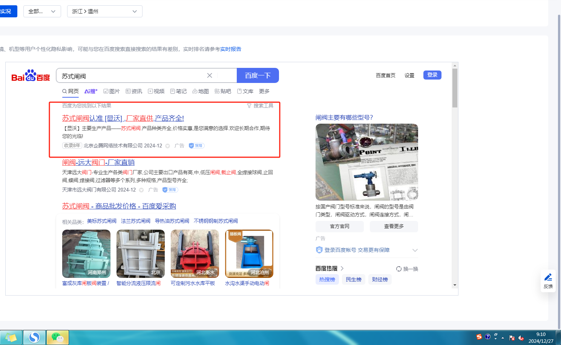
Task: Open the 闸阀-远大阀门-厂家直销 result
Action: (x=98, y=163)
